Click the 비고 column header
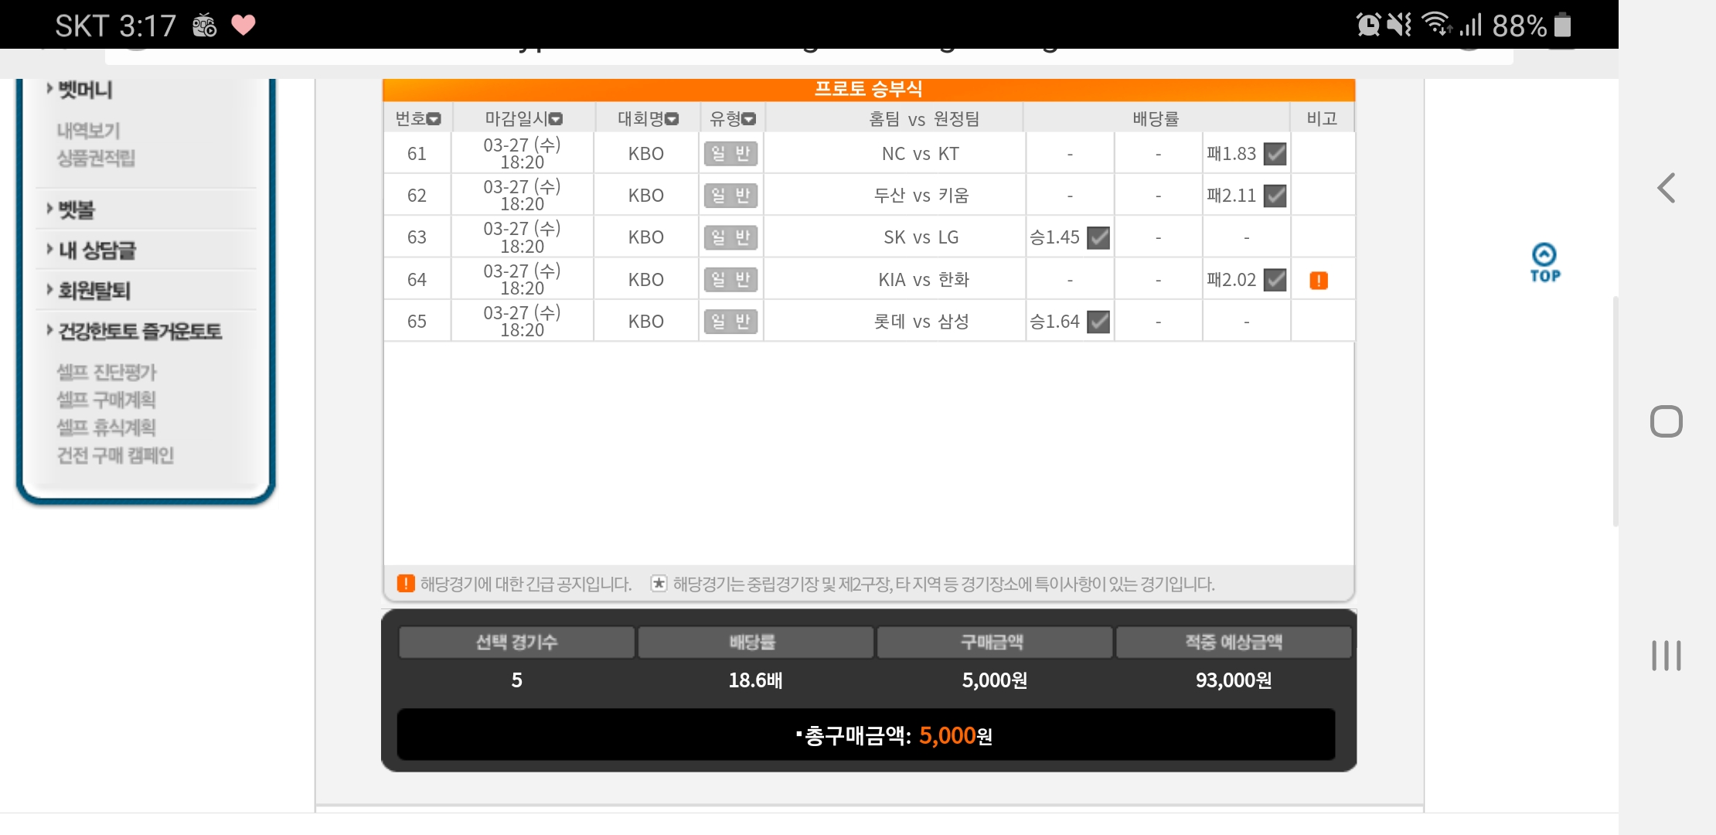 (1322, 118)
